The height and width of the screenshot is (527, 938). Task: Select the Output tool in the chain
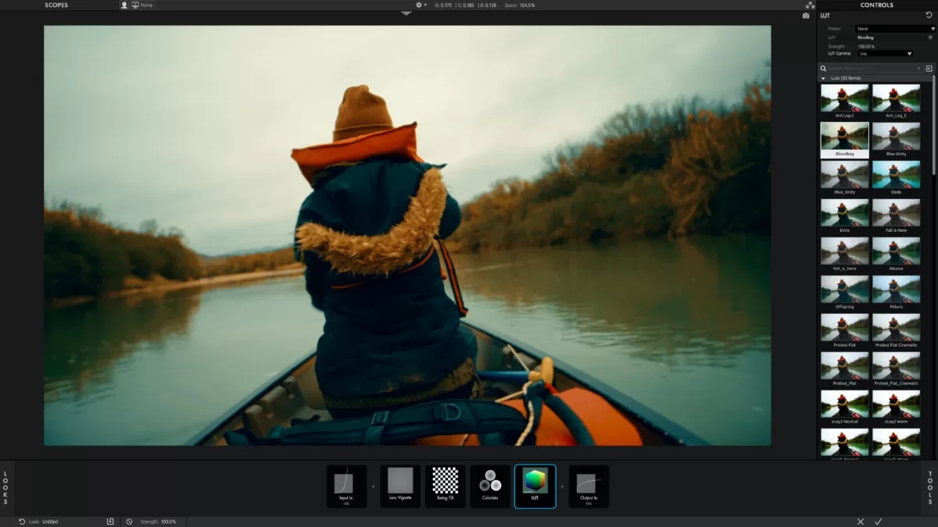(589, 486)
